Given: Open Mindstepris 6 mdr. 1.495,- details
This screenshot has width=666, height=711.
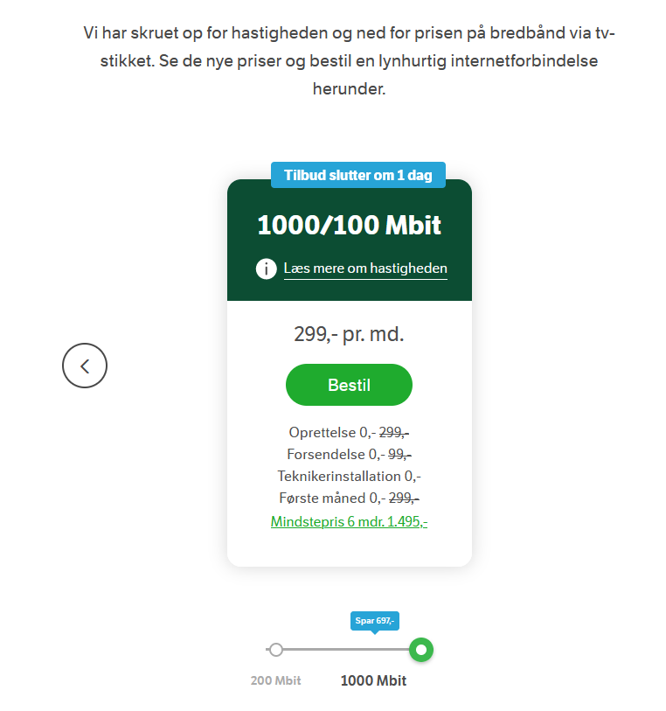Looking at the screenshot, I should click(349, 520).
